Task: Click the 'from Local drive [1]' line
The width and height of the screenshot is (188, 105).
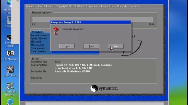Action: click(74, 68)
